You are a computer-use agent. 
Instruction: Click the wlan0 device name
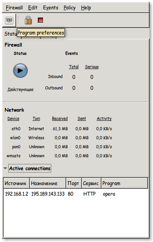[x=15, y=138]
